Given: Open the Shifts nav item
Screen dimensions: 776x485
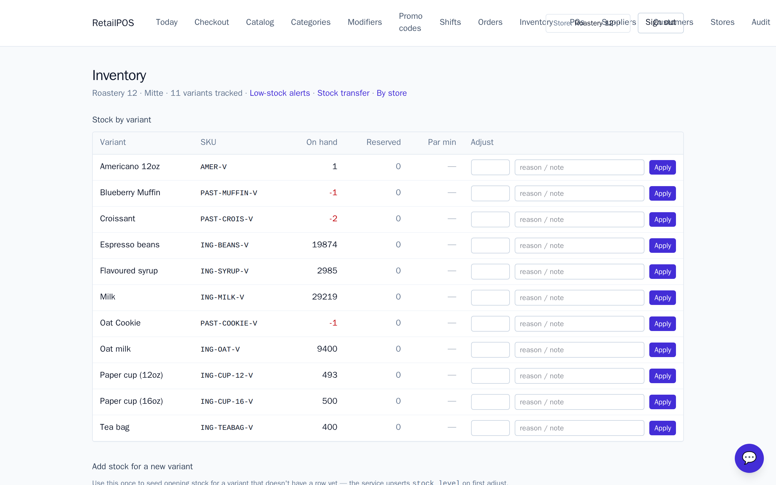Looking at the screenshot, I should 450,22.
